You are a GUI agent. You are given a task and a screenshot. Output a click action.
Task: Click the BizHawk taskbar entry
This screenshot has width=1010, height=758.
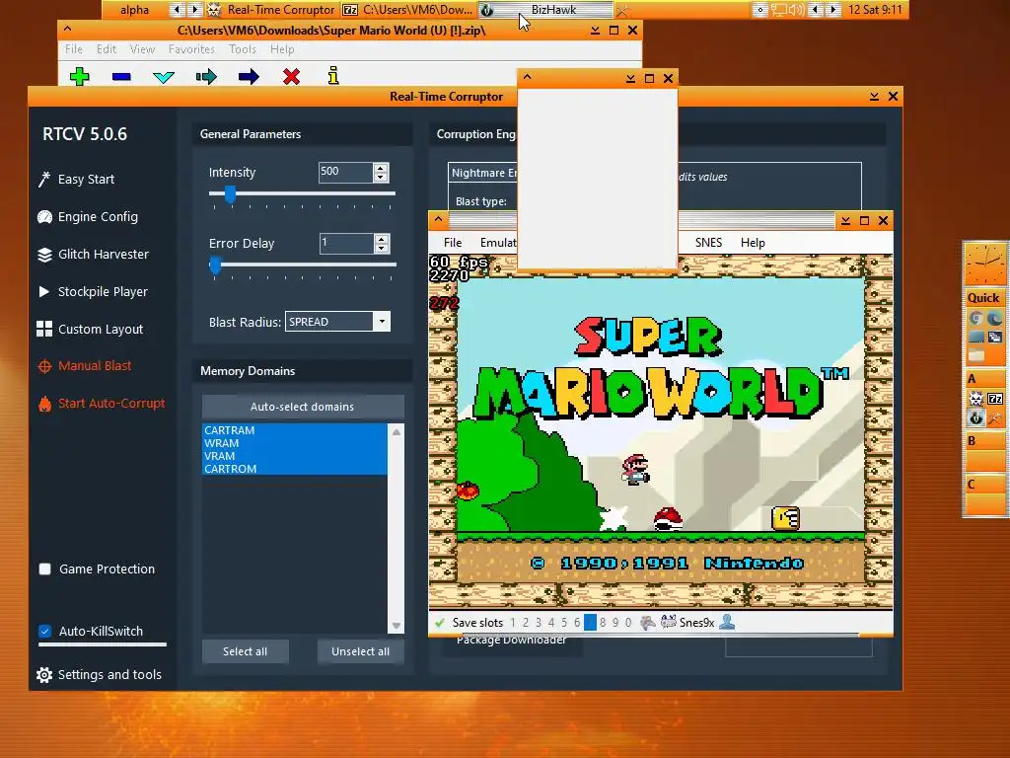coord(546,10)
